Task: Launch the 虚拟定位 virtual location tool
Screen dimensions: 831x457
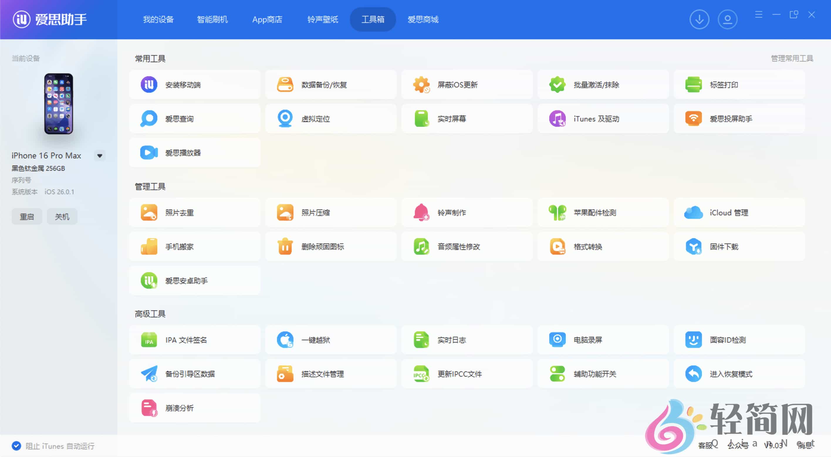Action: (330, 119)
